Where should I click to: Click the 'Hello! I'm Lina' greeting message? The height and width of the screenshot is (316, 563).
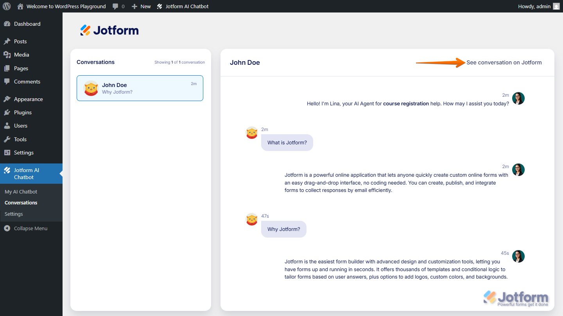(408, 104)
